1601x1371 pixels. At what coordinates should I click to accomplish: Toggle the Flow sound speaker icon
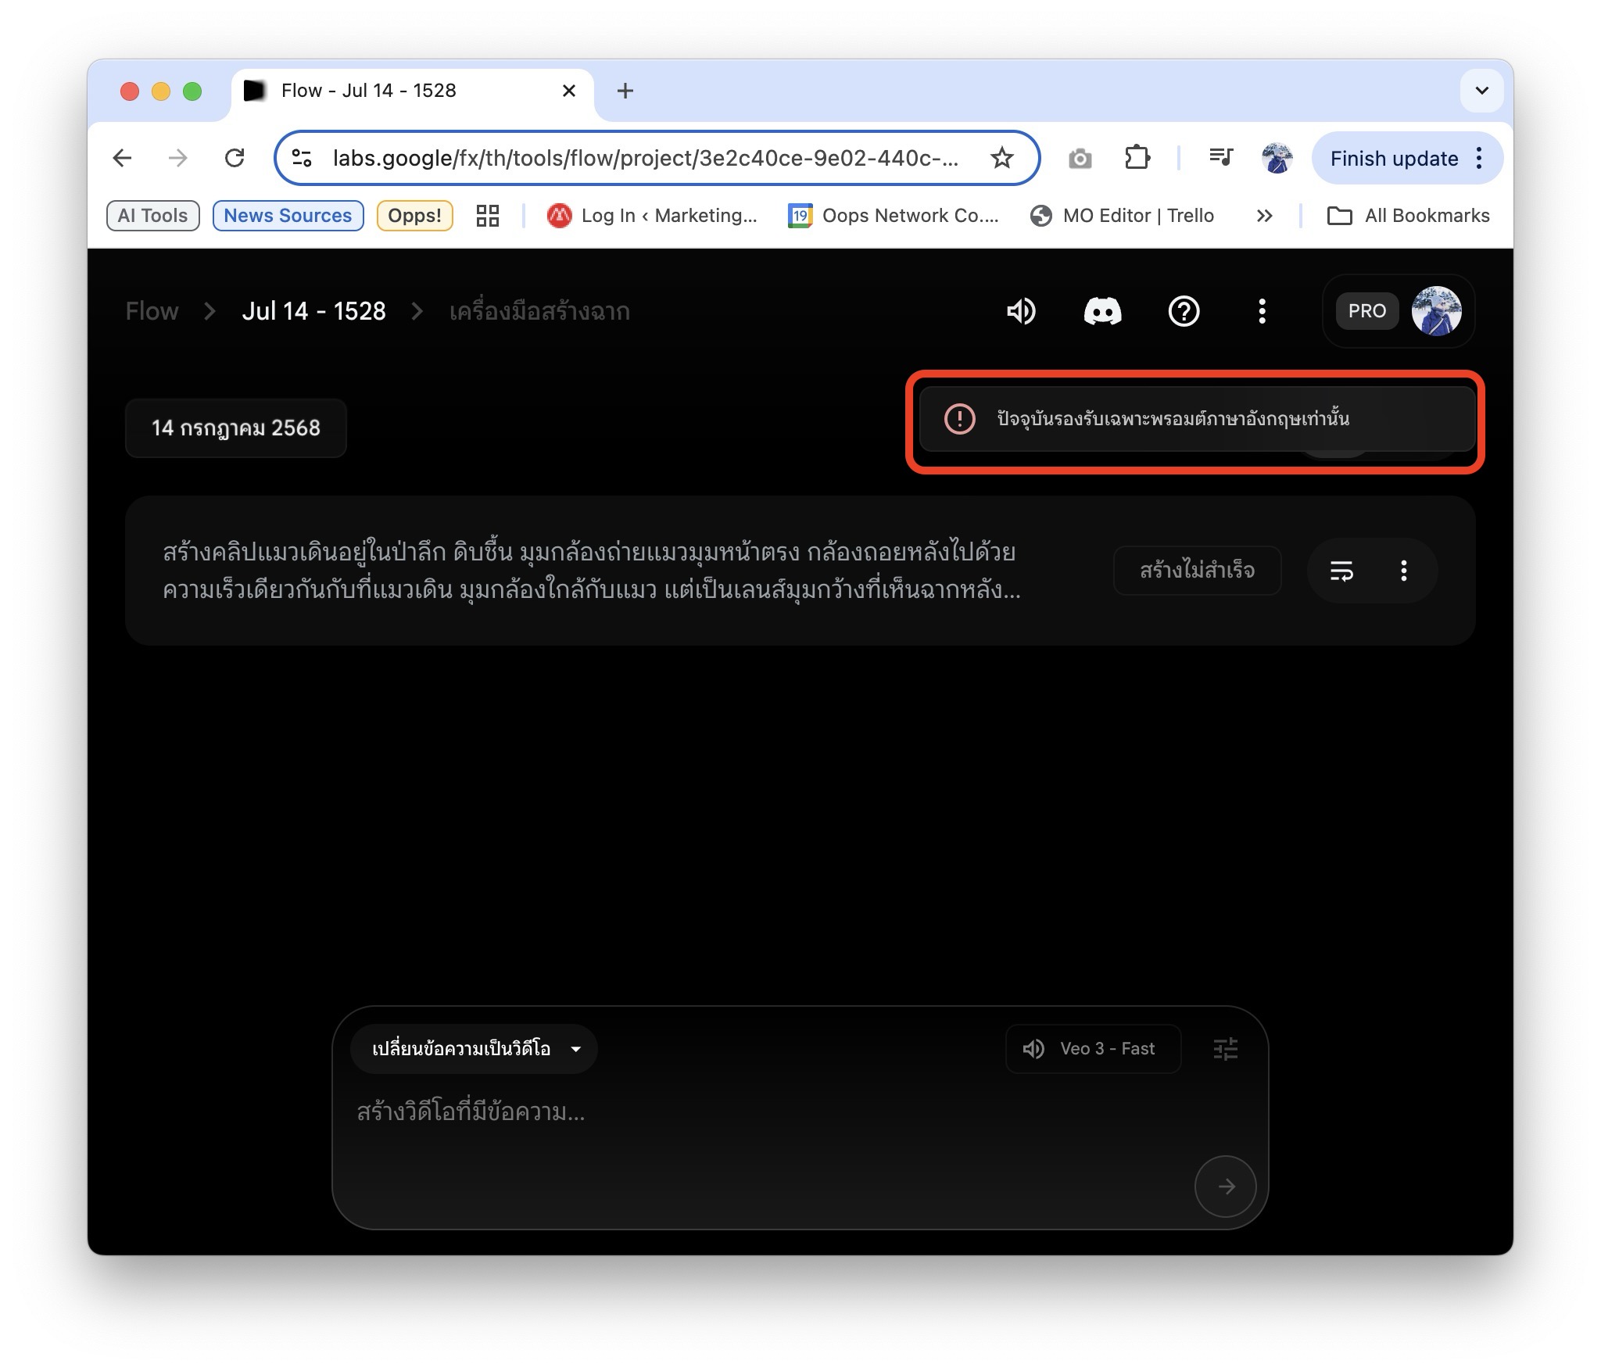pos(1021,311)
